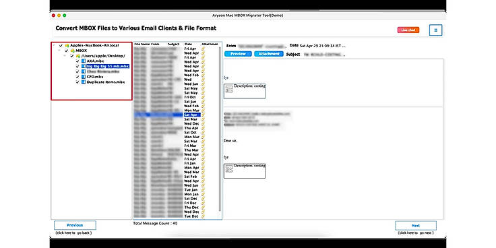
Task: Click the file icon beside Big Big Big 55 mb.mbx
Action: [x=84, y=66]
